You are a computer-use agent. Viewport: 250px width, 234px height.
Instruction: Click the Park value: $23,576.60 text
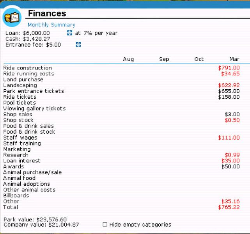click(35, 219)
